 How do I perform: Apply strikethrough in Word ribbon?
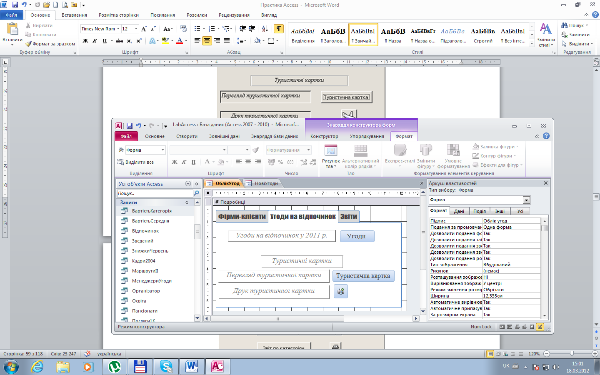(x=120, y=41)
